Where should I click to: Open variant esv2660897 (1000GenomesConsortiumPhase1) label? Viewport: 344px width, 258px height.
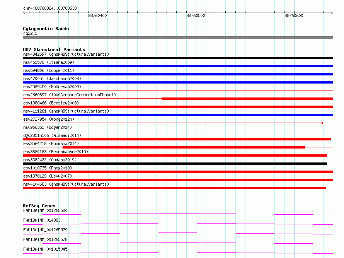coord(70,95)
